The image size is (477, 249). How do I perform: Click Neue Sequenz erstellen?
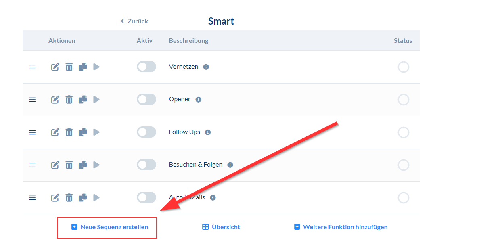click(110, 227)
